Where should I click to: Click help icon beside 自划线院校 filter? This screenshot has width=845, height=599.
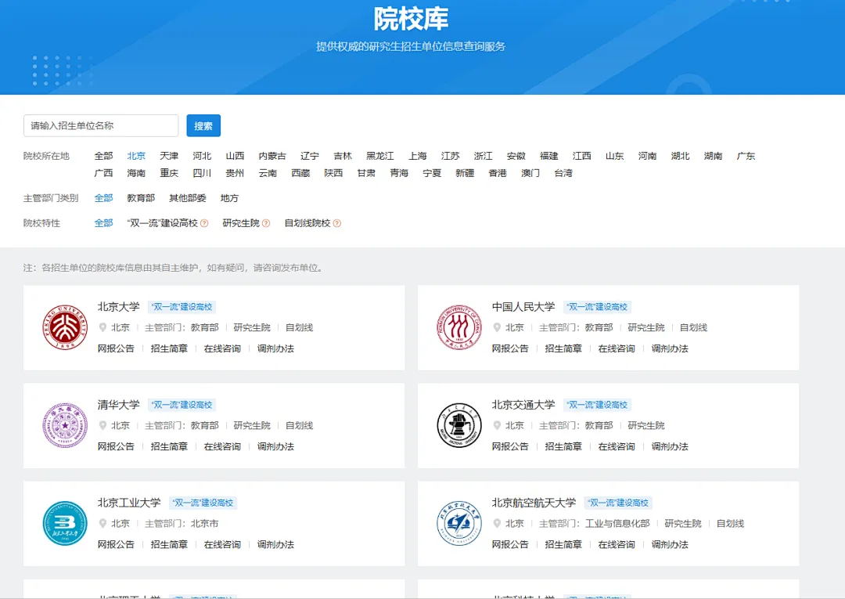337,223
